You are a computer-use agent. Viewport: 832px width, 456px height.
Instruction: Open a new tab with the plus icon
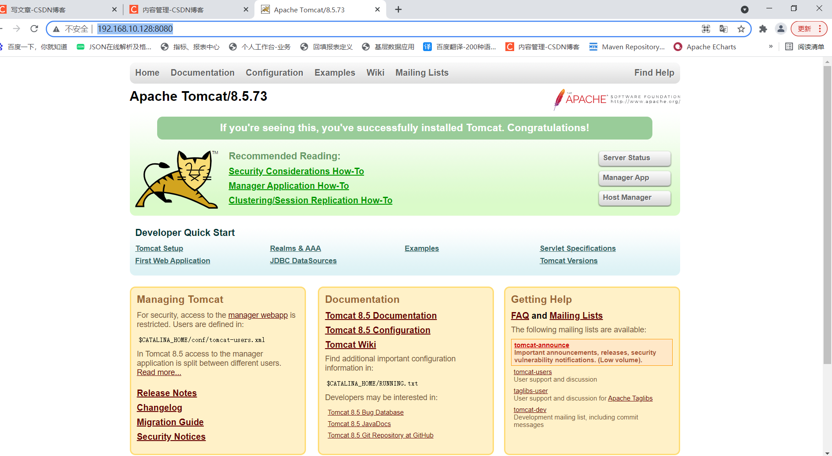tap(398, 9)
